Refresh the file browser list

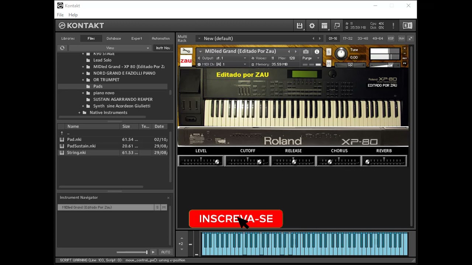pos(62,48)
